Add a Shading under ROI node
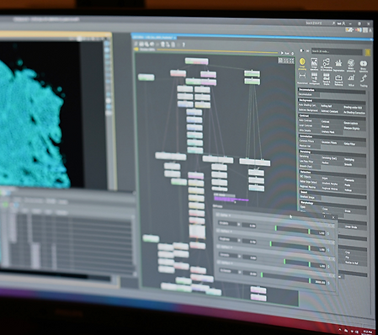The height and width of the screenshot is (335, 378). coord(353,108)
